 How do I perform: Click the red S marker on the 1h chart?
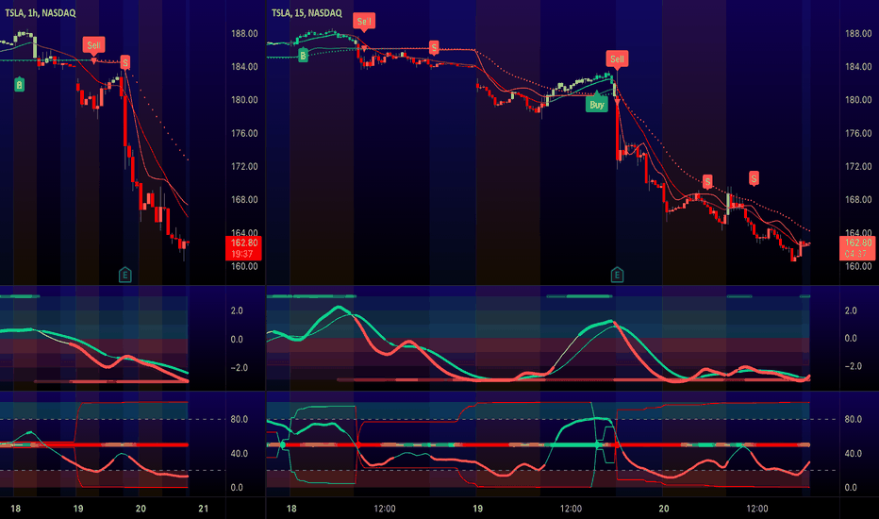pos(125,62)
